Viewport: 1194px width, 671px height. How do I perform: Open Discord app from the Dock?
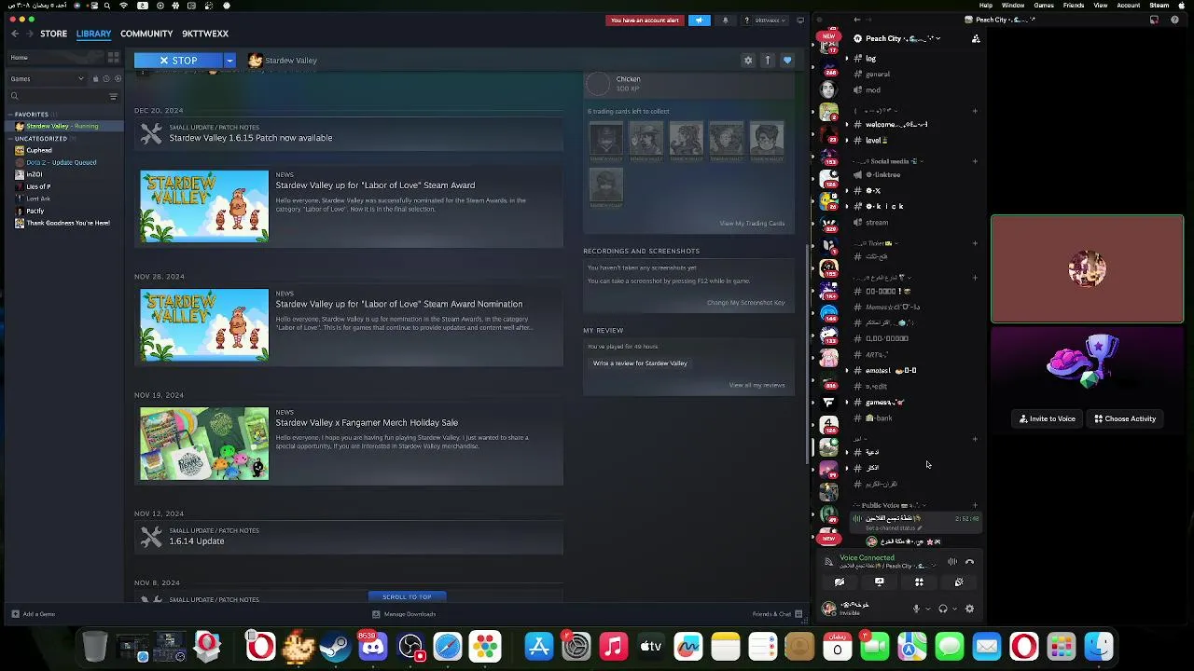(373, 646)
